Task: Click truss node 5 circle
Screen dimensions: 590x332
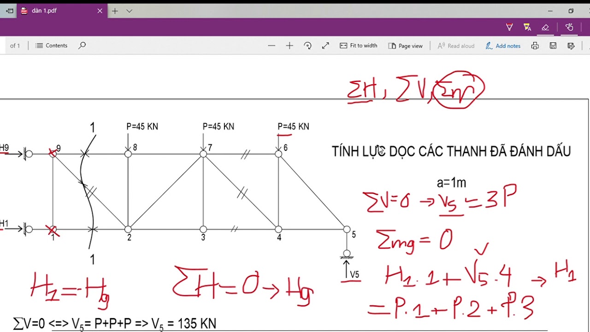Action: (347, 229)
